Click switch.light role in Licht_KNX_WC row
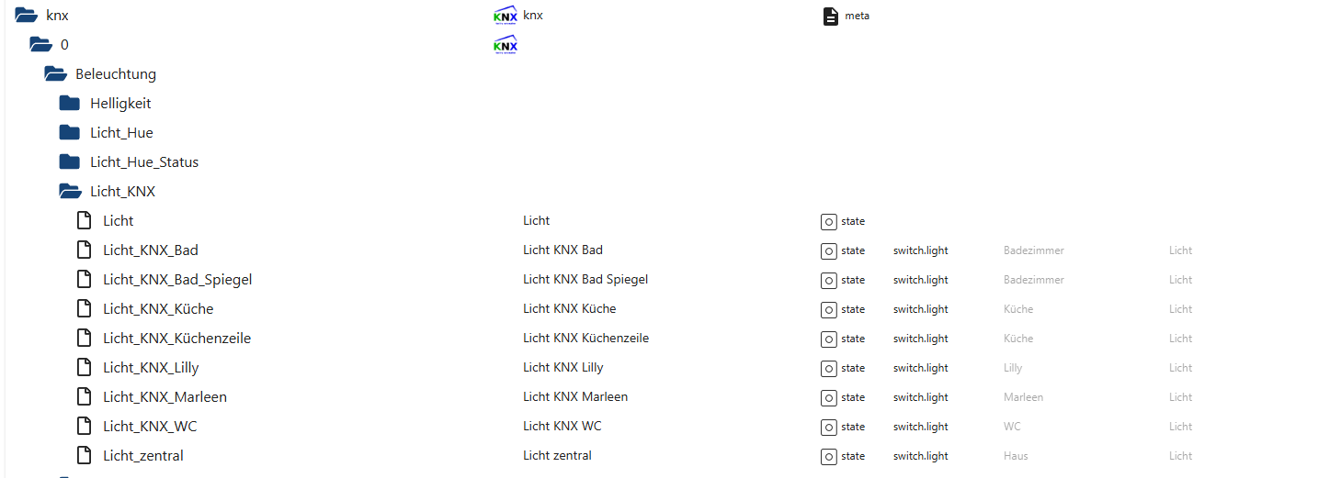The image size is (1318, 478). (x=920, y=427)
